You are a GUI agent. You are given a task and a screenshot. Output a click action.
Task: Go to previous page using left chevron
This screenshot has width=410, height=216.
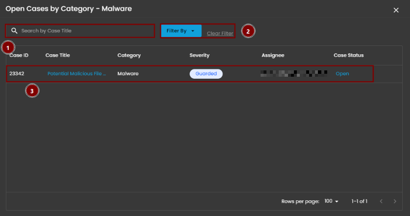click(381, 201)
